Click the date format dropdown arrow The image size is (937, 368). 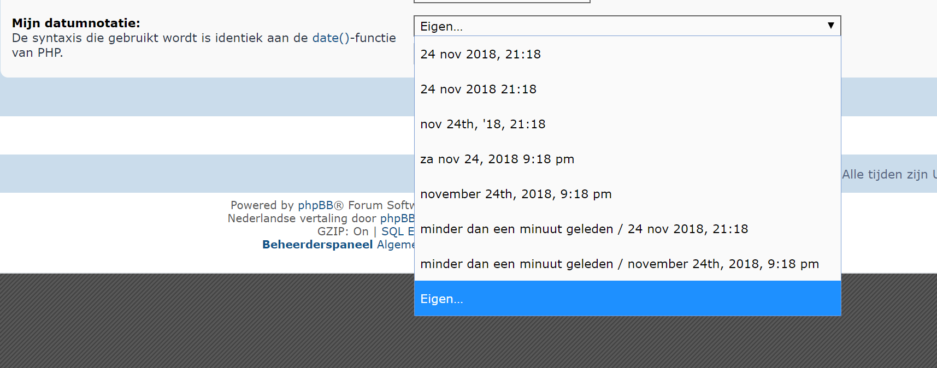(830, 26)
